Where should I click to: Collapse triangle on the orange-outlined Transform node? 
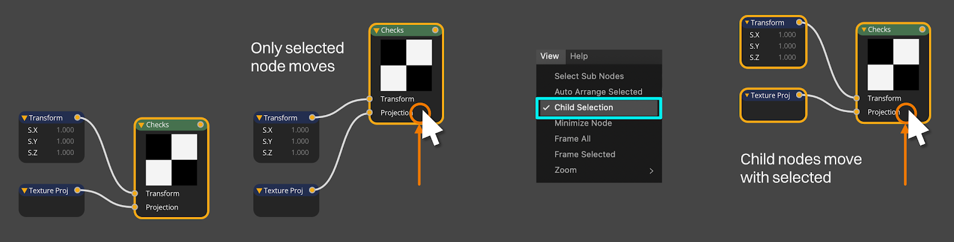tap(747, 23)
